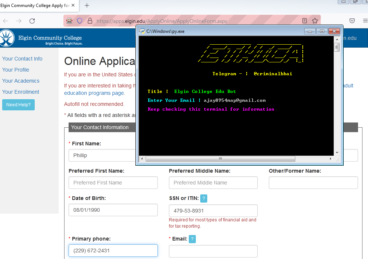Click the Primary phone input field
Viewport: 368px width, 259px height.
click(x=113, y=251)
